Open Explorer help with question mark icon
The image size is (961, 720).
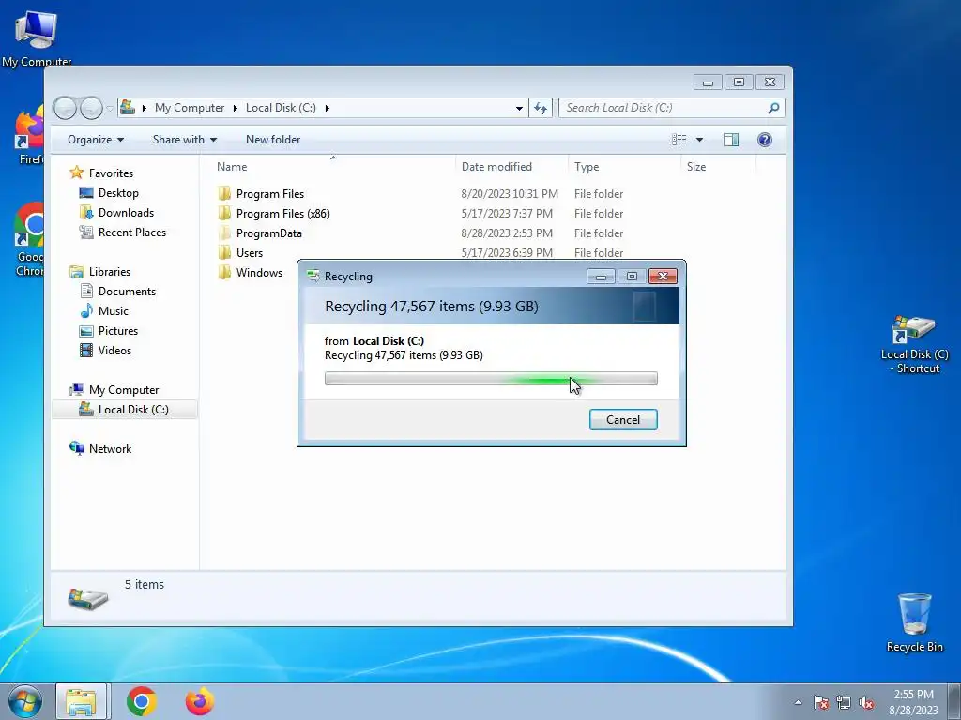pyautogui.click(x=764, y=140)
